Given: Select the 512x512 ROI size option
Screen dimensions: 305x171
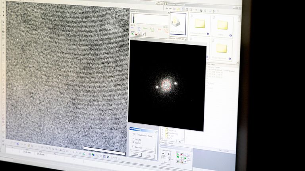Looking at the screenshot, I should click(137, 143).
